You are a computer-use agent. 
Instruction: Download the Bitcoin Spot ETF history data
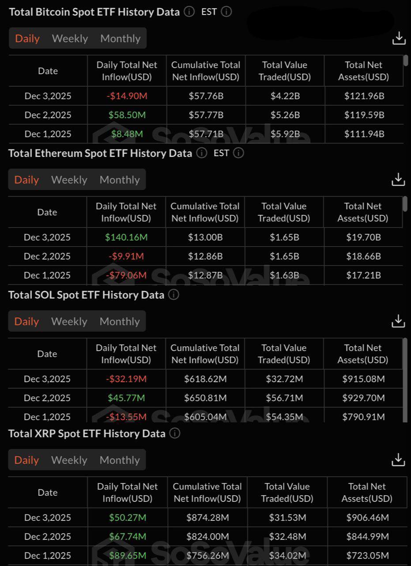(x=399, y=38)
